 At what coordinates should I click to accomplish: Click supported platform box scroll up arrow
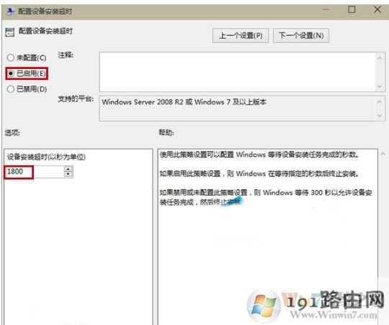tap(380, 101)
